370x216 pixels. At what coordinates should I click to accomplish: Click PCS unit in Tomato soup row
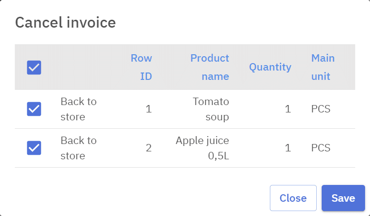(x=321, y=109)
